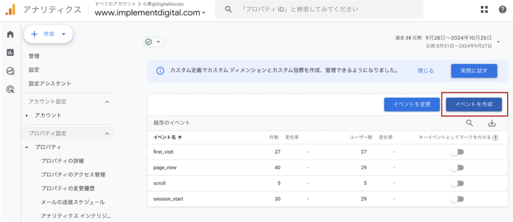Open the apps grid icon

tap(484, 9)
